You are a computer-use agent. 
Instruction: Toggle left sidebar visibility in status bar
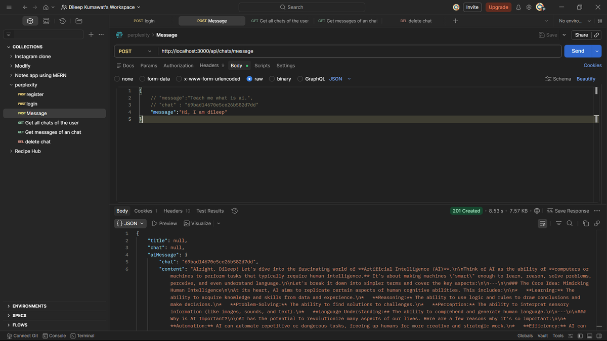[x=580, y=336]
